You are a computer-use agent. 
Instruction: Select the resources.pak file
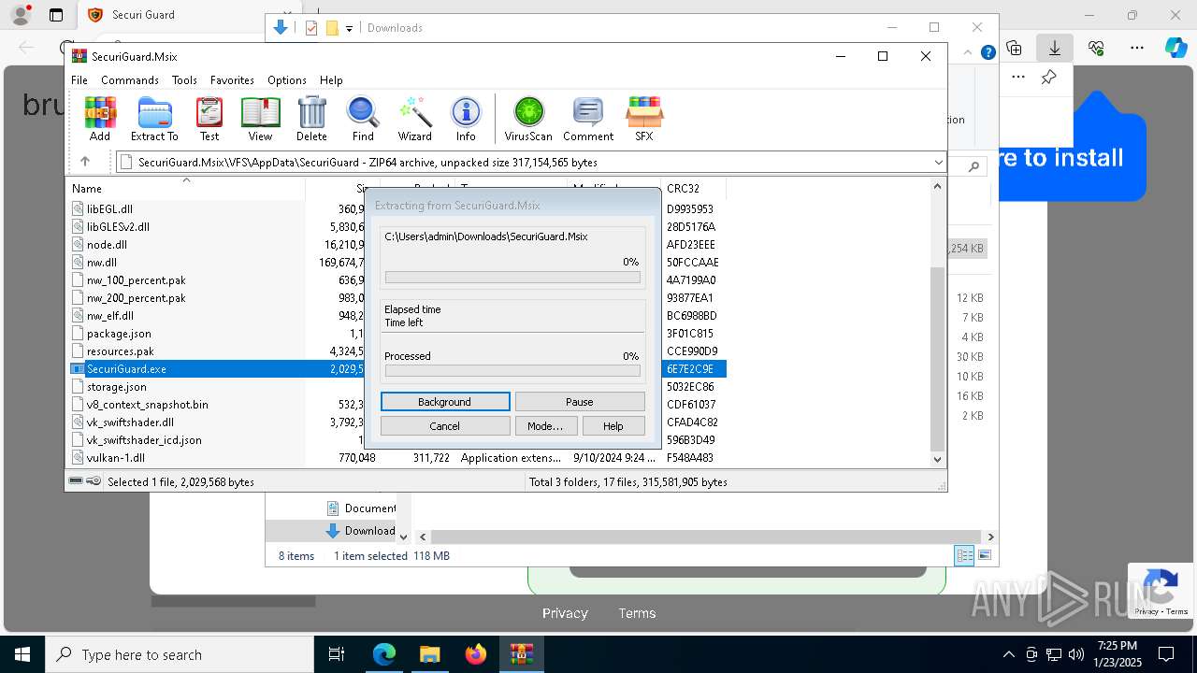(120, 351)
